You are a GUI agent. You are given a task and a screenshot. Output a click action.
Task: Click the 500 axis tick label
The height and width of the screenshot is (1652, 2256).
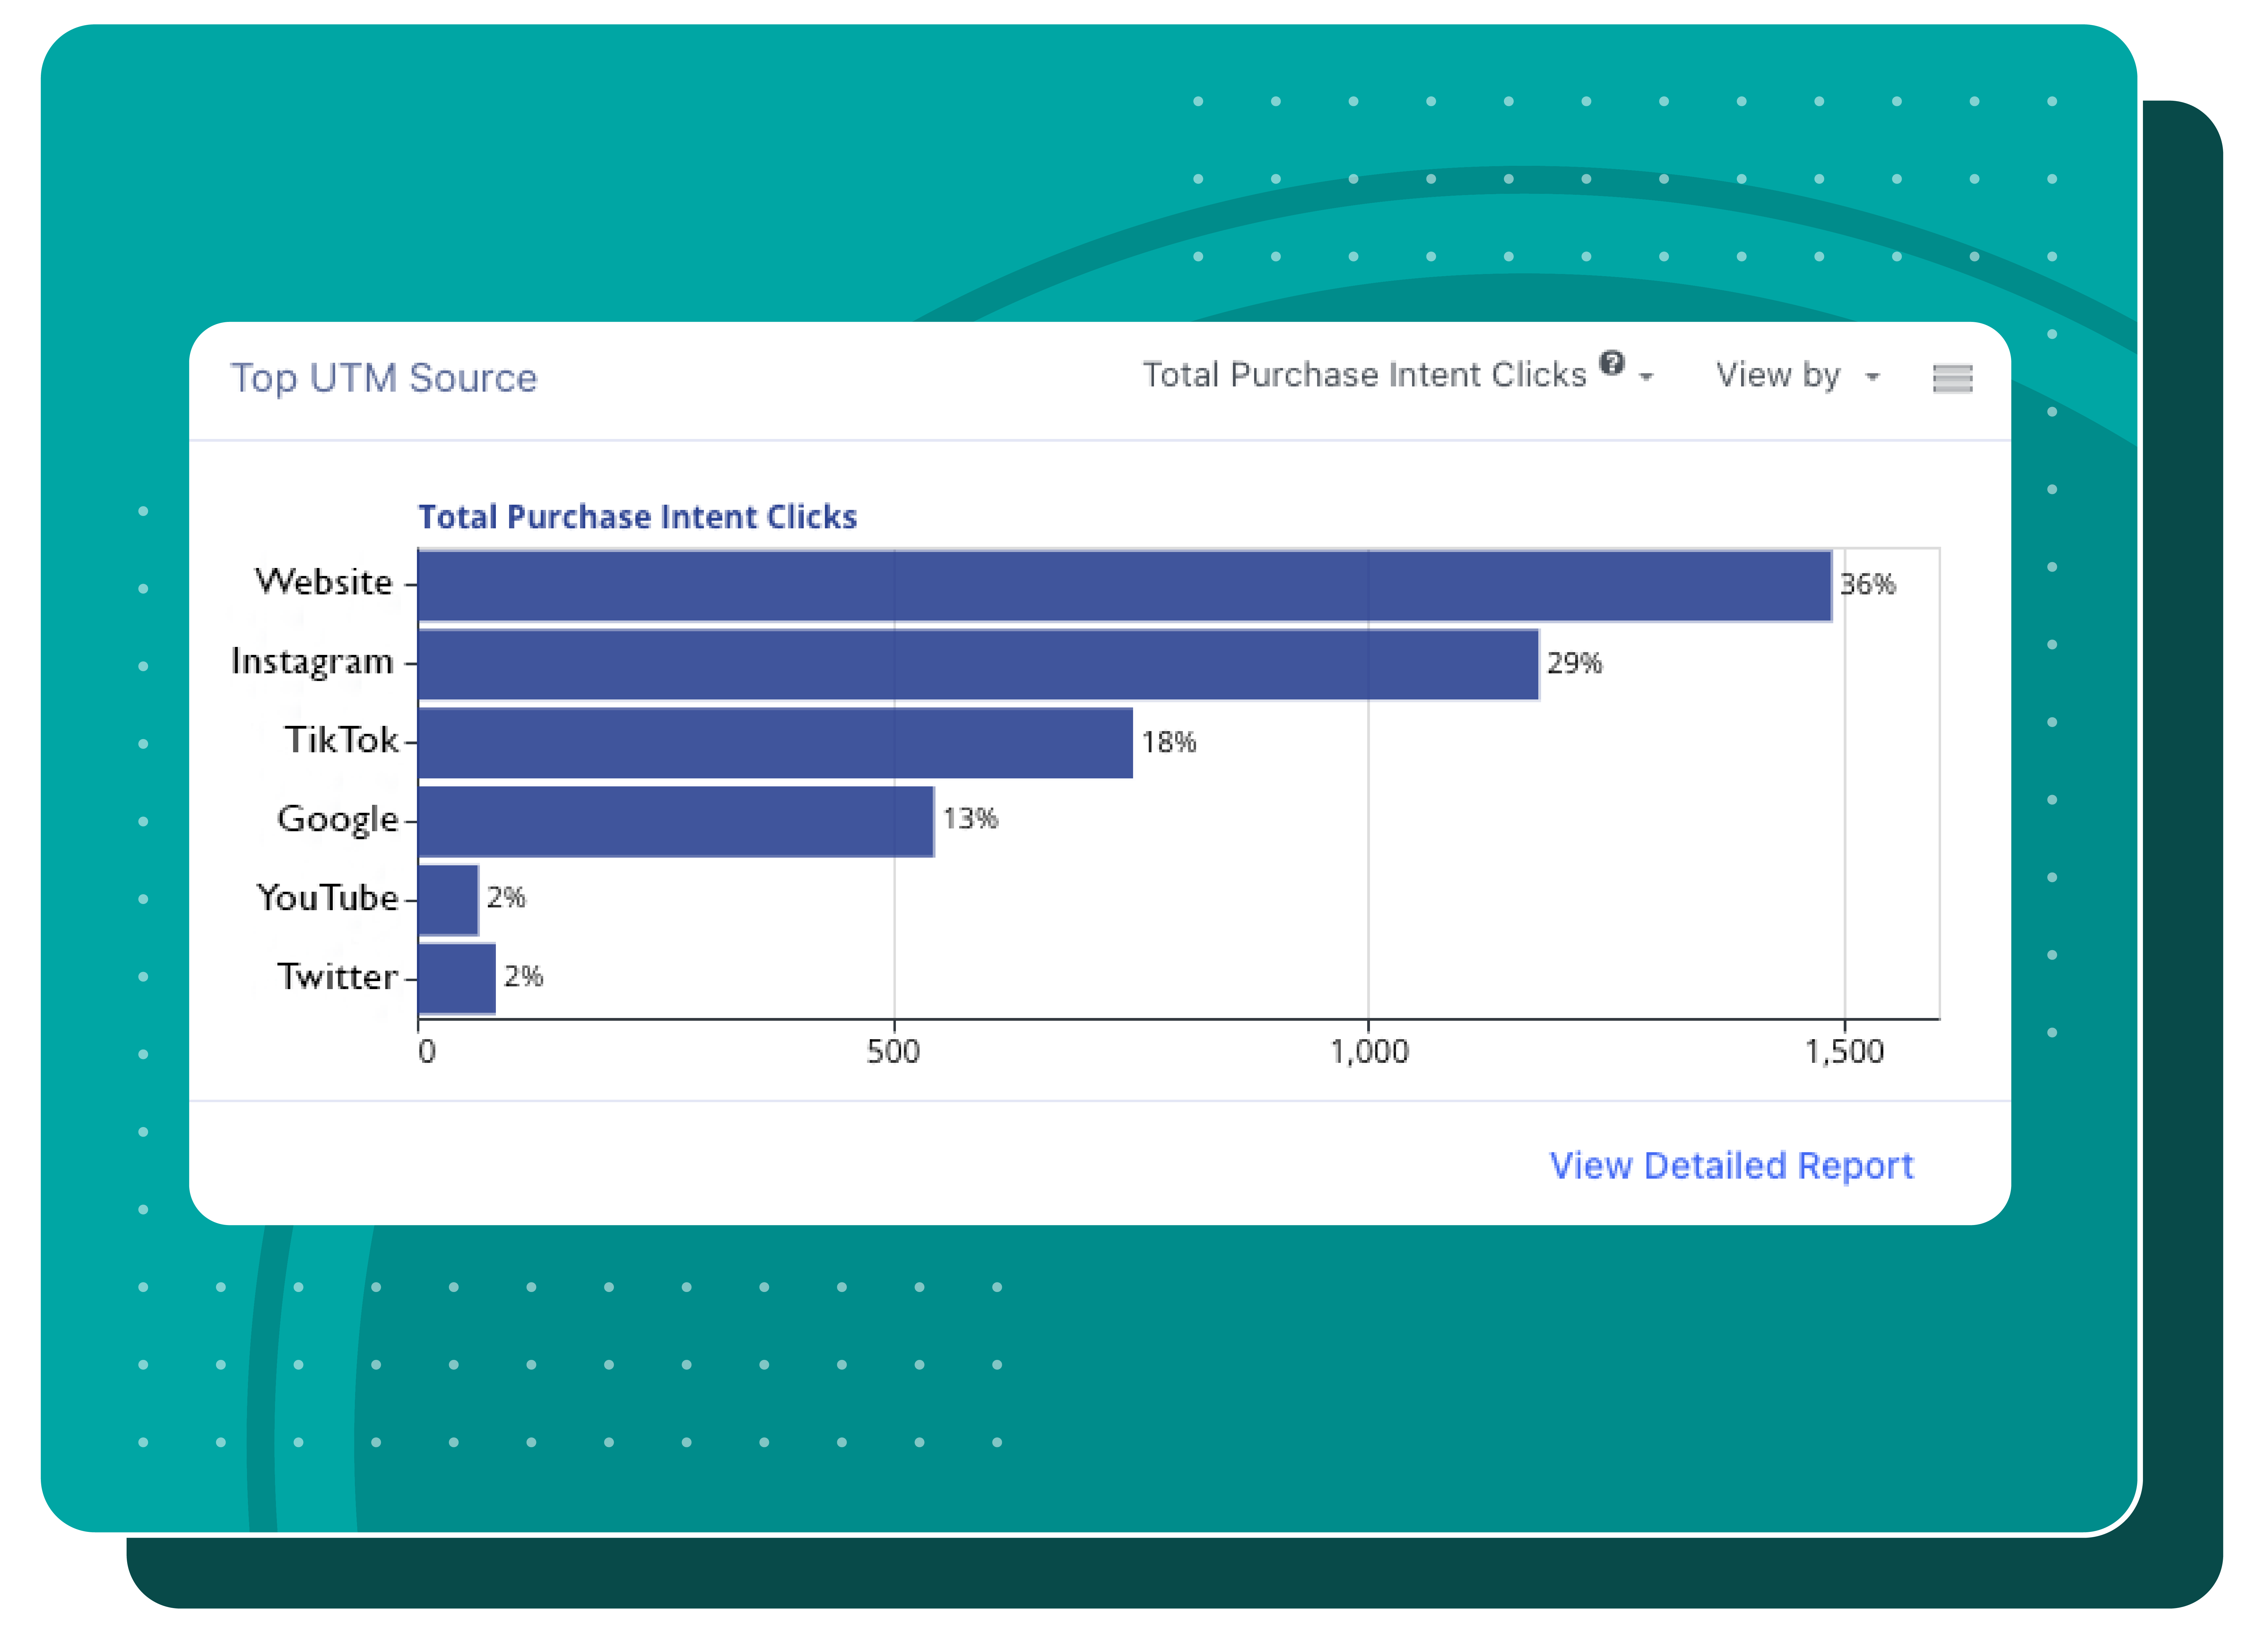[x=893, y=1051]
